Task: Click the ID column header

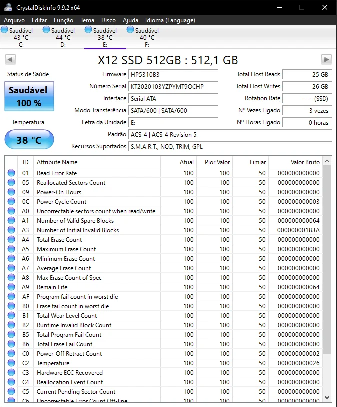Action: click(25, 162)
